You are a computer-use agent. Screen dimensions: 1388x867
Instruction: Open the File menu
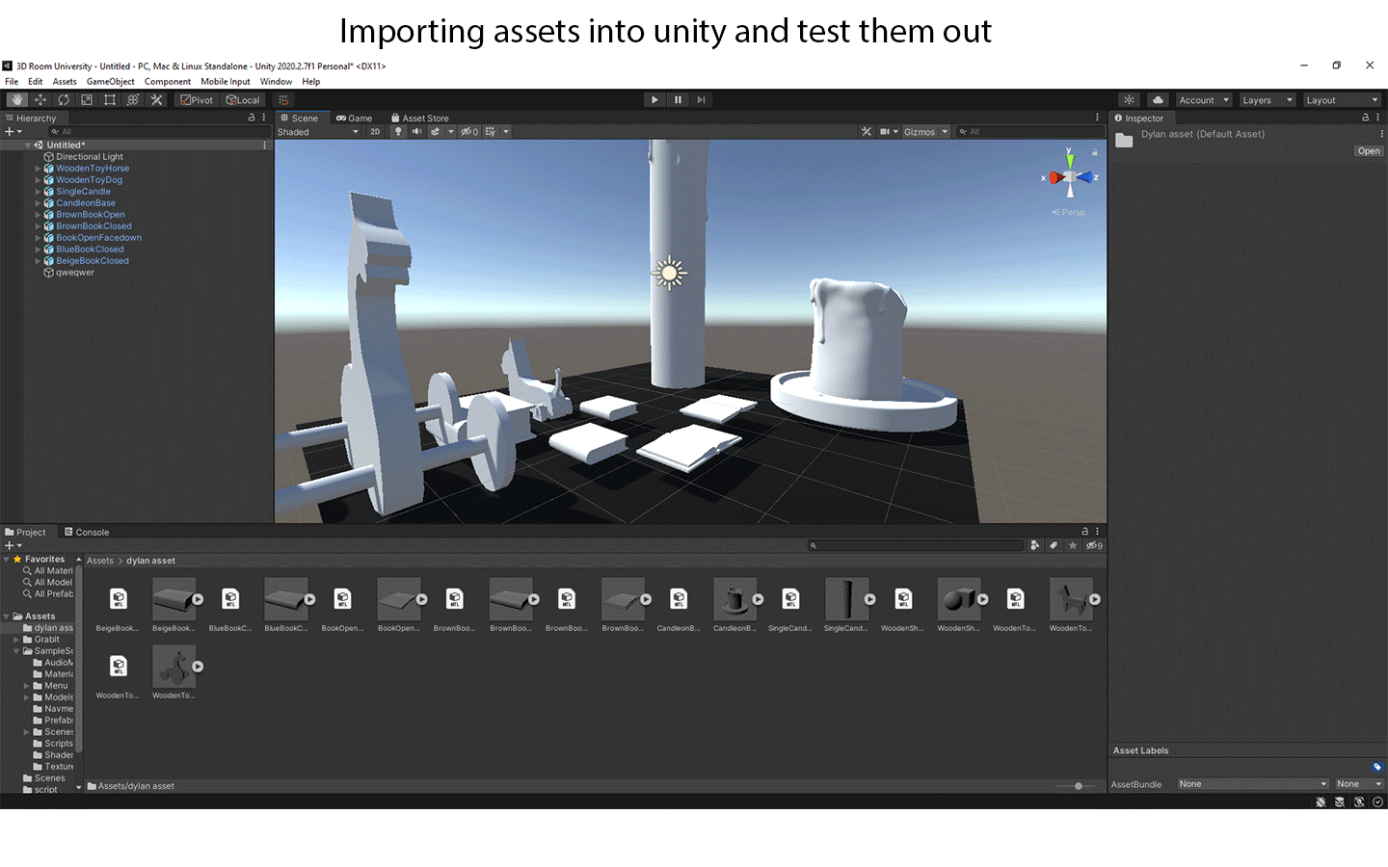[x=12, y=82]
